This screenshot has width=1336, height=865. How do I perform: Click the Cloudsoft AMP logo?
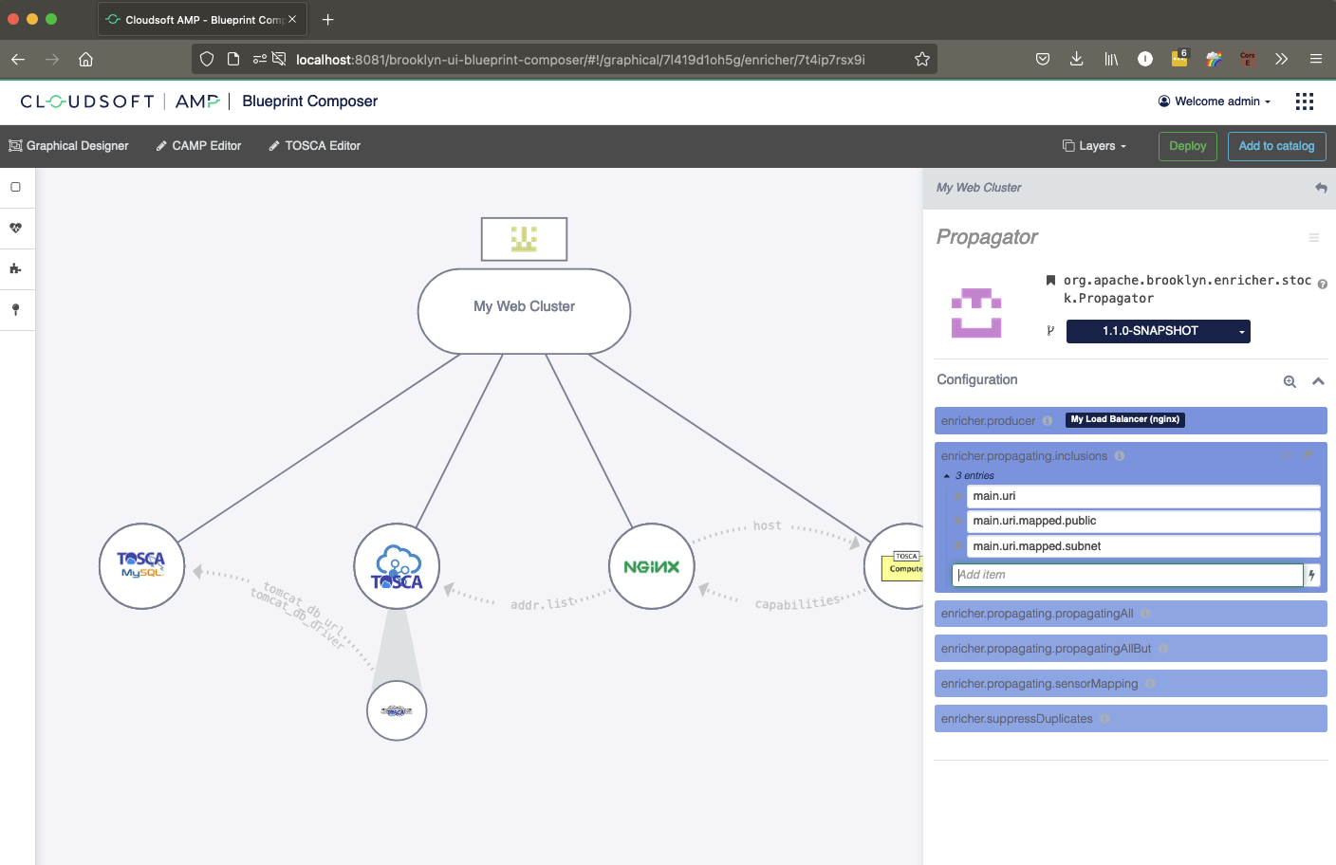coord(120,101)
